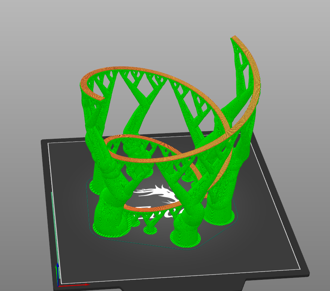Click the white dragon logo on bed
This screenshot has height=291, width=330.
(157, 194)
